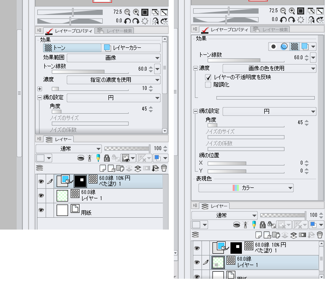
Task: Adjust 網の位置 Y slider
Action: coord(246,171)
